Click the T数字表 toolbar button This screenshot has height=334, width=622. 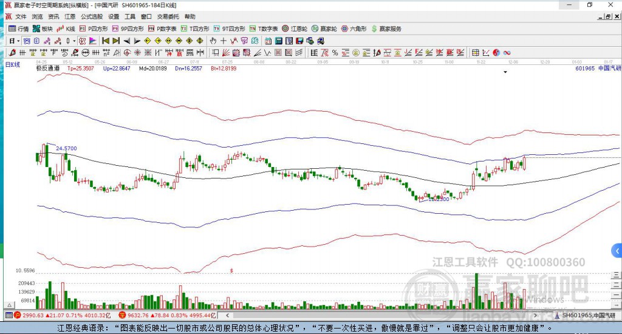264,29
